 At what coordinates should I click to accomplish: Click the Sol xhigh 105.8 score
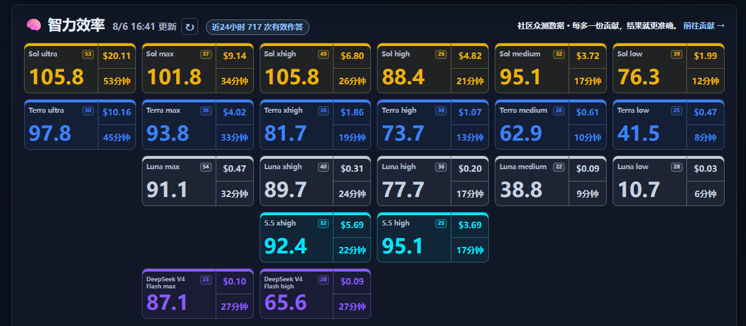[x=293, y=76]
